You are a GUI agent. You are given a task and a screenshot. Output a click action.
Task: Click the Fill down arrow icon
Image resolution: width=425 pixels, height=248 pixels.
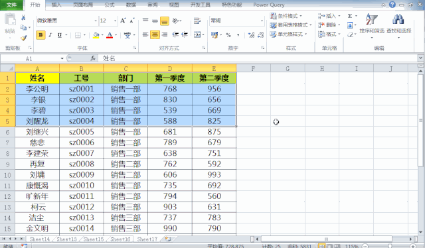point(350,25)
